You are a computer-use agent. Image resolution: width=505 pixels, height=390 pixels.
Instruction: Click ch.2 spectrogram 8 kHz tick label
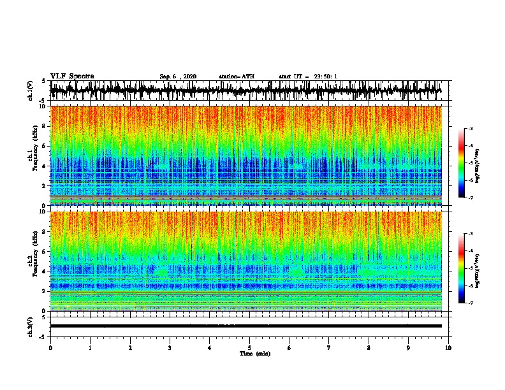[45, 232]
